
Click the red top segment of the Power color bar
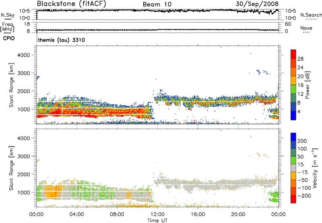pos(293,54)
